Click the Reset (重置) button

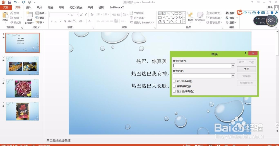click(40, 18)
